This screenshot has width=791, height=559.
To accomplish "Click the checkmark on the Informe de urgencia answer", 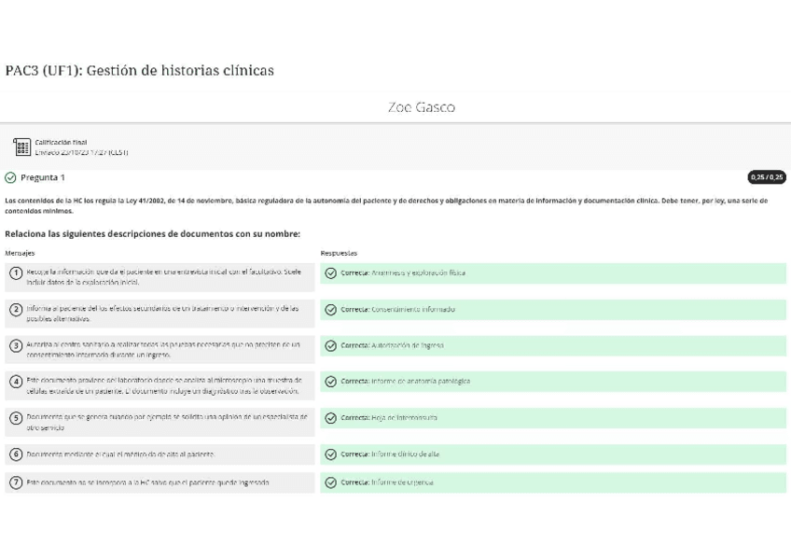I will (x=331, y=482).
